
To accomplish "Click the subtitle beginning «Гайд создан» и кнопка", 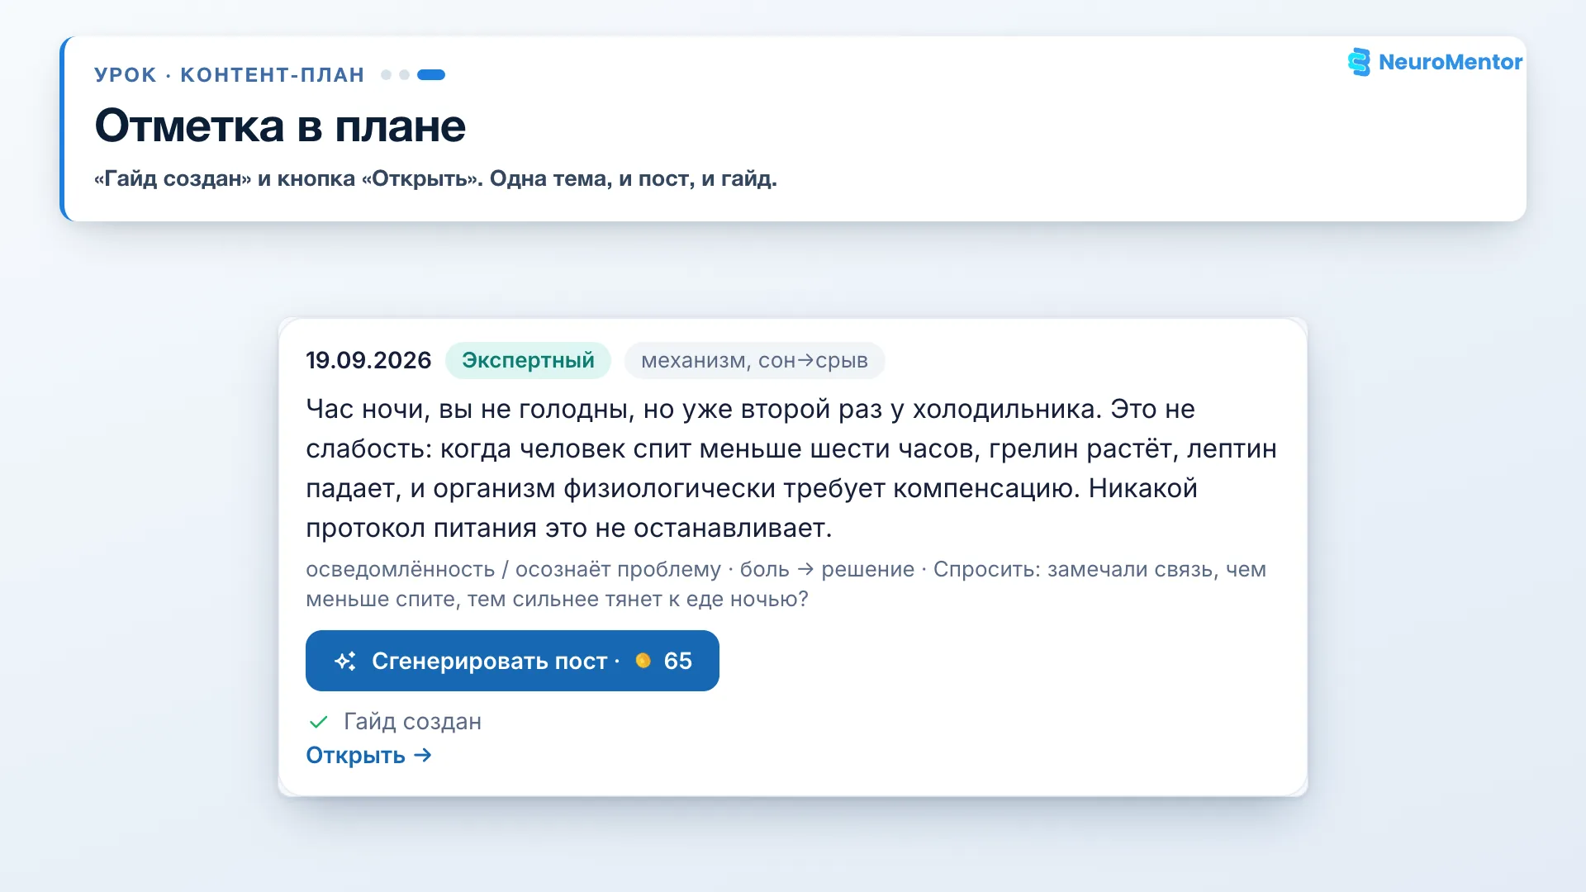I will coord(435,178).
